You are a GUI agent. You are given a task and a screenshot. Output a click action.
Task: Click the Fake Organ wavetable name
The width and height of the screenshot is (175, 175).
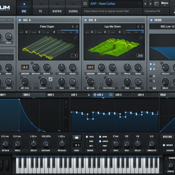pyautogui.click(x=47, y=27)
